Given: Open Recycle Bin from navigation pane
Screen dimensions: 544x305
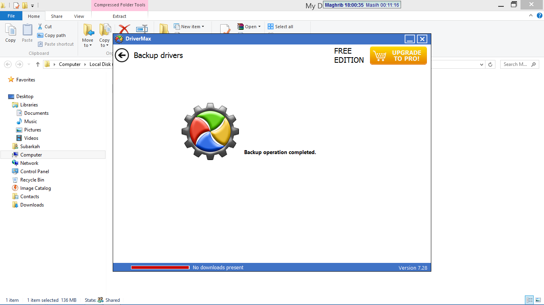Looking at the screenshot, I should 32,180.
